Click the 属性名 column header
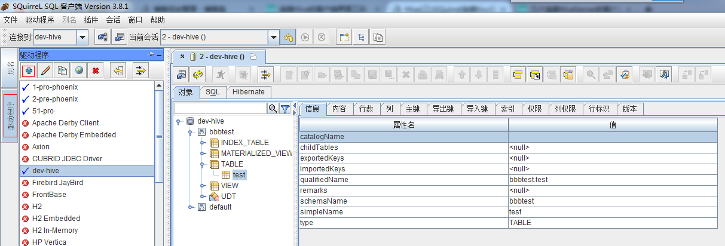This screenshot has width=725, height=246. [x=404, y=125]
